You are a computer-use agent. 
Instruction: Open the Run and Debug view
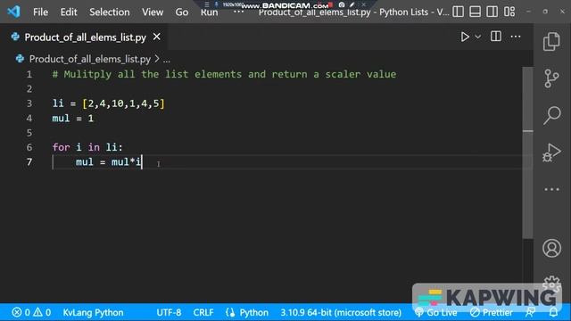551,152
